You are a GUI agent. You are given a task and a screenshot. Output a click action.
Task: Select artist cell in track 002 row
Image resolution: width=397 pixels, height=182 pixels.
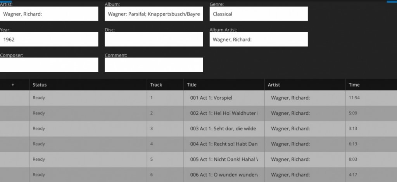point(305,113)
